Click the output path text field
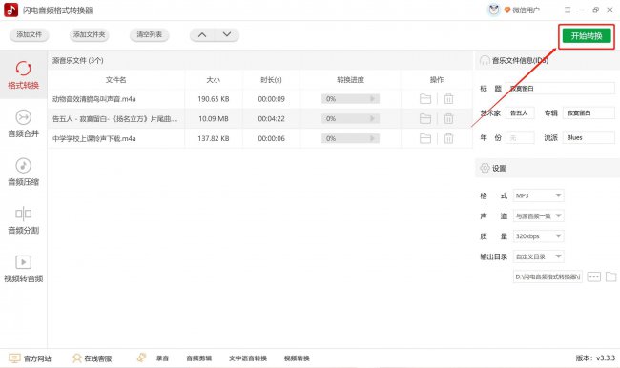The height and width of the screenshot is (368, 620). click(548, 276)
